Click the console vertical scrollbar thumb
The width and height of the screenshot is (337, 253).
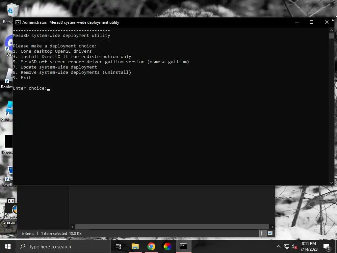tap(331, 36)
